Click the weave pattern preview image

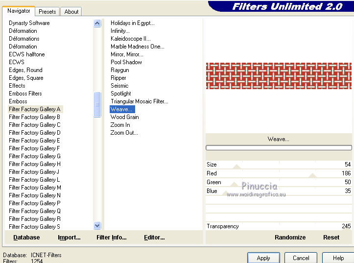(279, 76)
